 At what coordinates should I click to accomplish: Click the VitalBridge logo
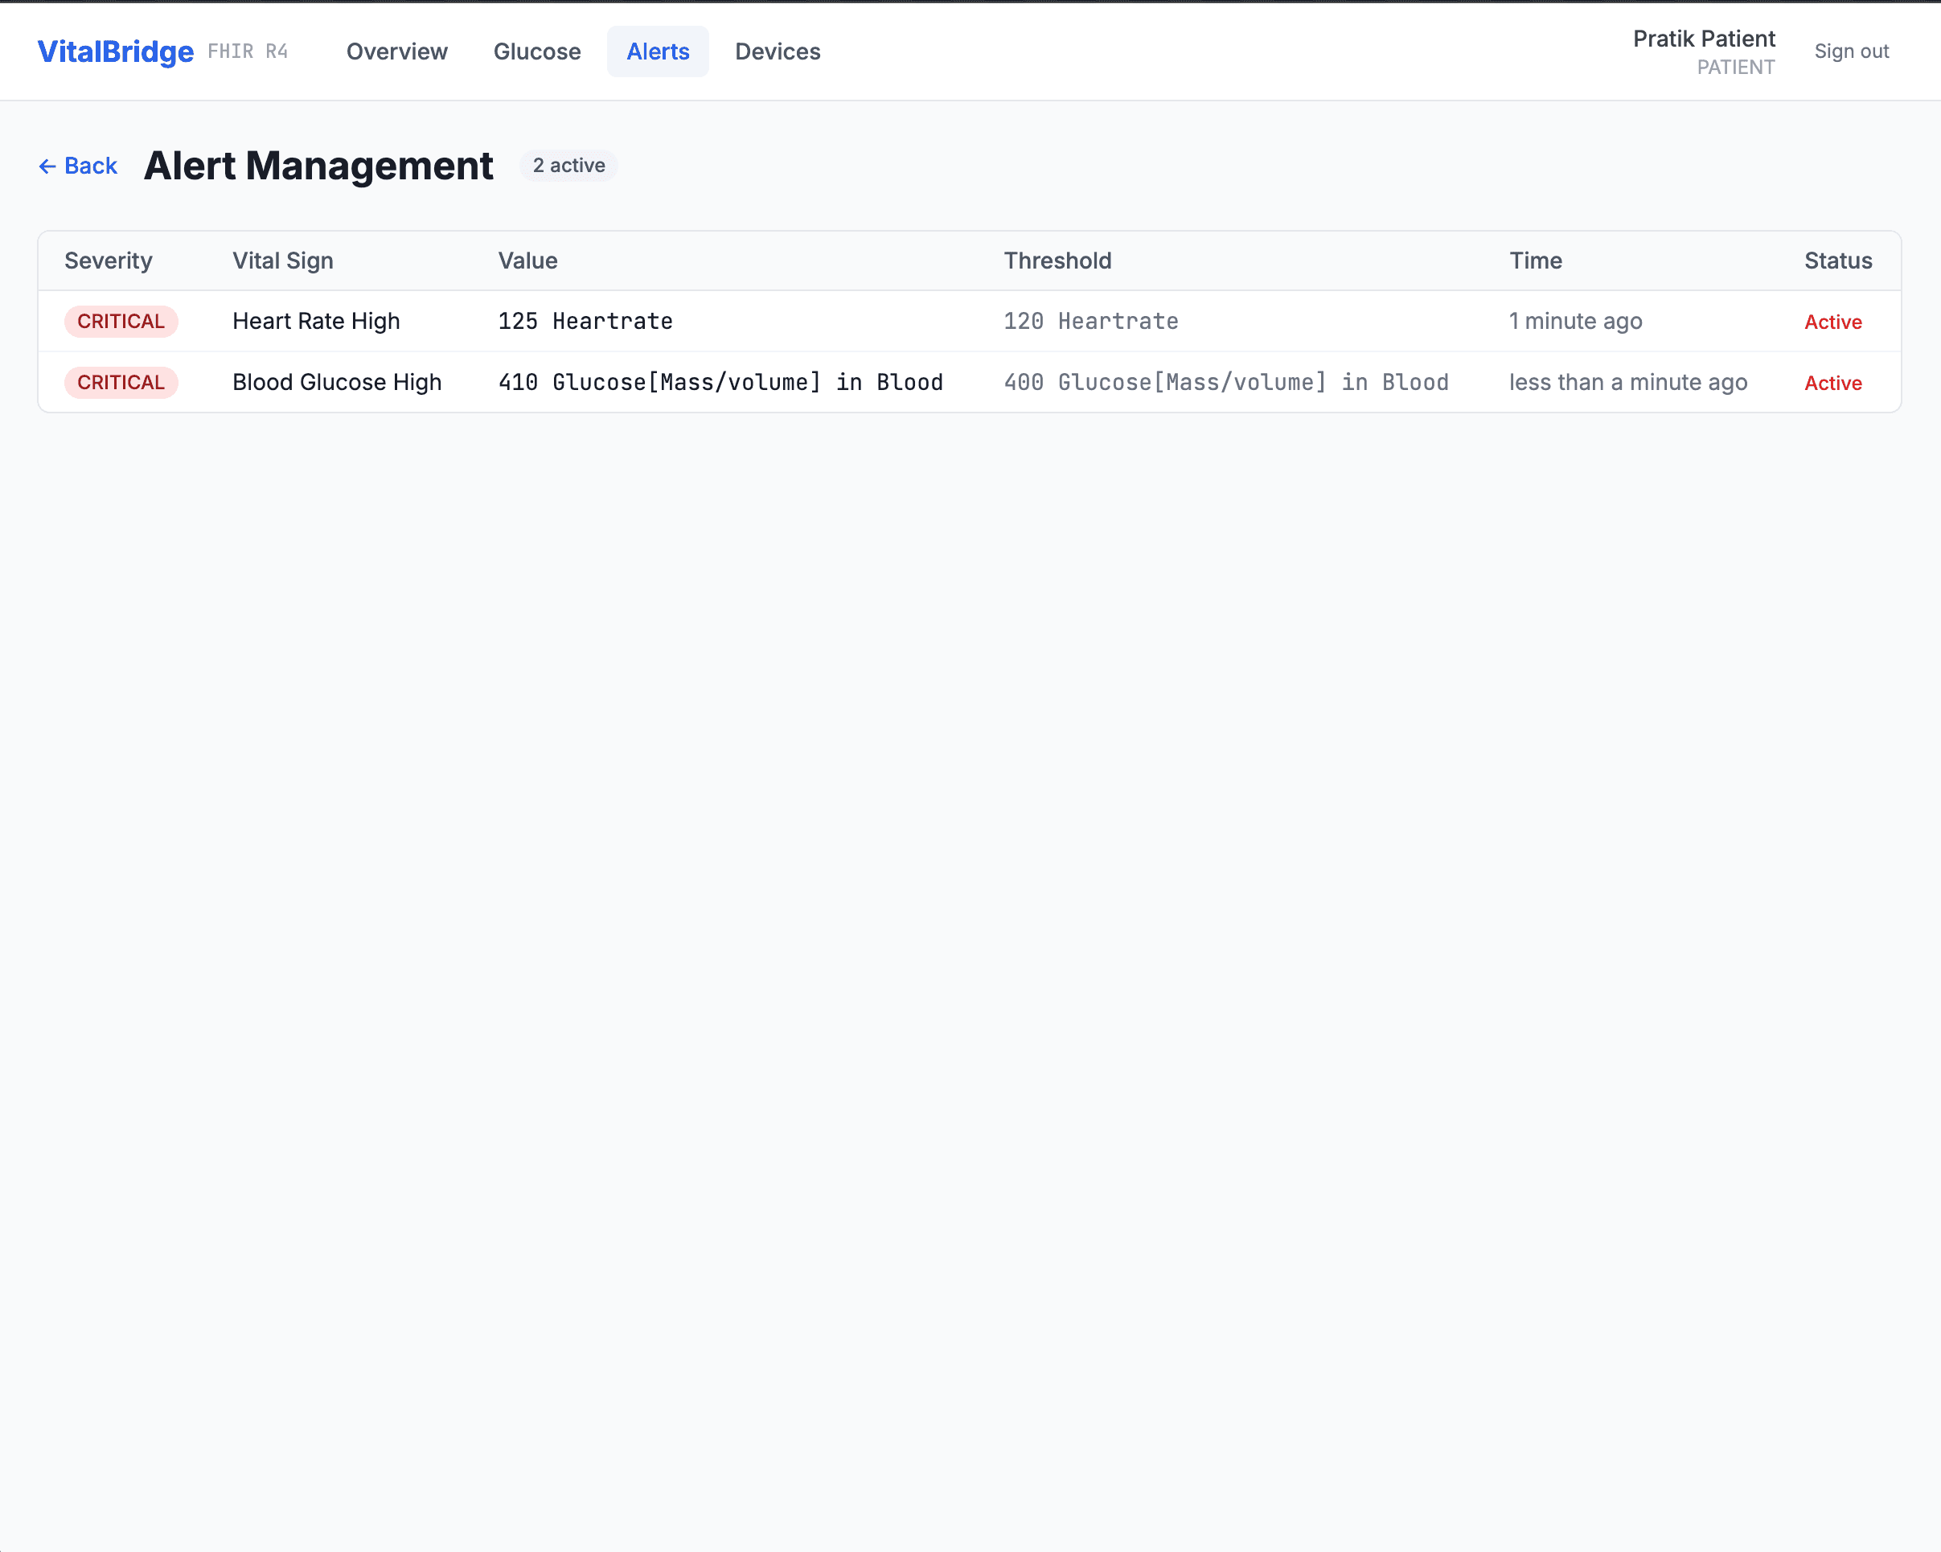115,51
